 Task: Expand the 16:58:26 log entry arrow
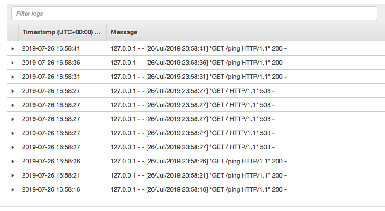click(13, 162)
